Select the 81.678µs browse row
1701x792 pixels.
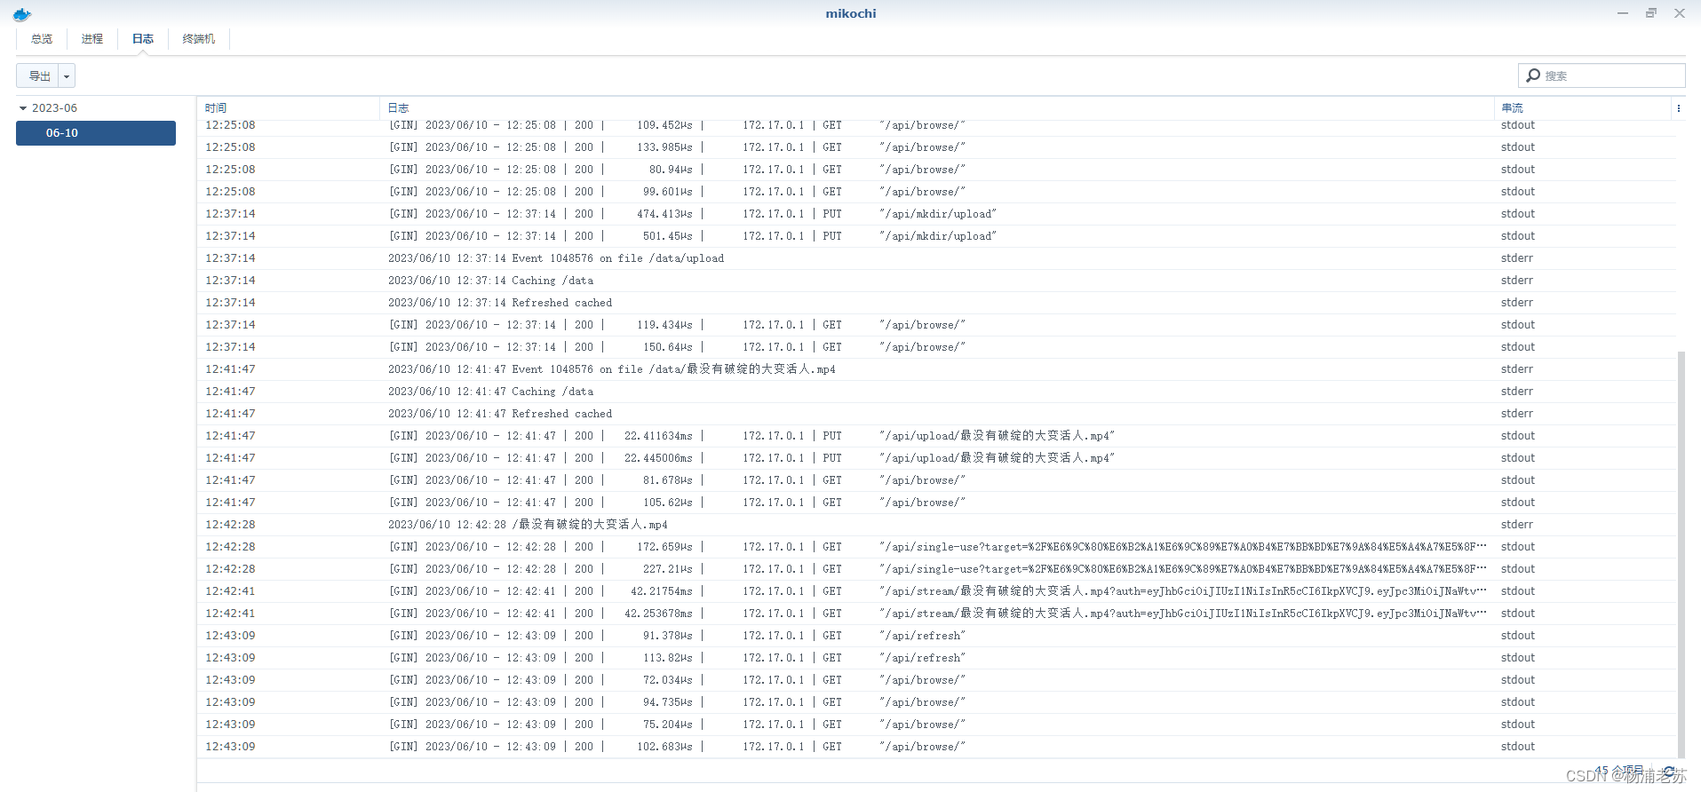[x=936, y=480]
